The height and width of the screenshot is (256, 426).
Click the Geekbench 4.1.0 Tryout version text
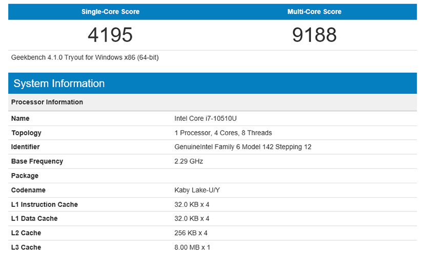85,58
